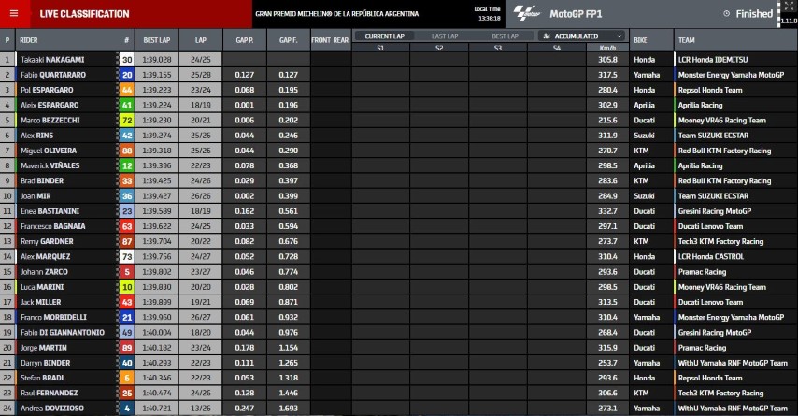
Task: Click the LIVE CLASSIFICATION title
Action: coord(84,14)
